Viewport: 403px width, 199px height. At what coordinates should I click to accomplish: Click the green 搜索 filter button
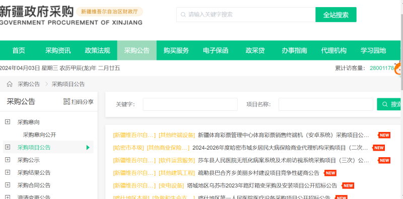coord(389,104)
